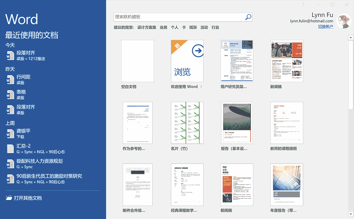This screenshot has height=219, width=354.
Task: Pick the bottom-row 新闻稿 company newsletter template
Action: click(x=237, y=184)
